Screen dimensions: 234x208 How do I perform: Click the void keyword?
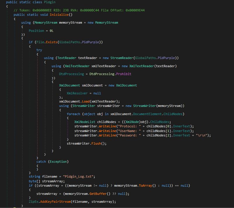[x=44, y=15]
